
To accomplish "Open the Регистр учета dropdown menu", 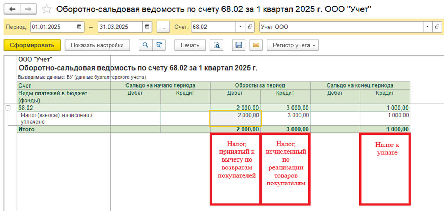I will pos(292,45).
